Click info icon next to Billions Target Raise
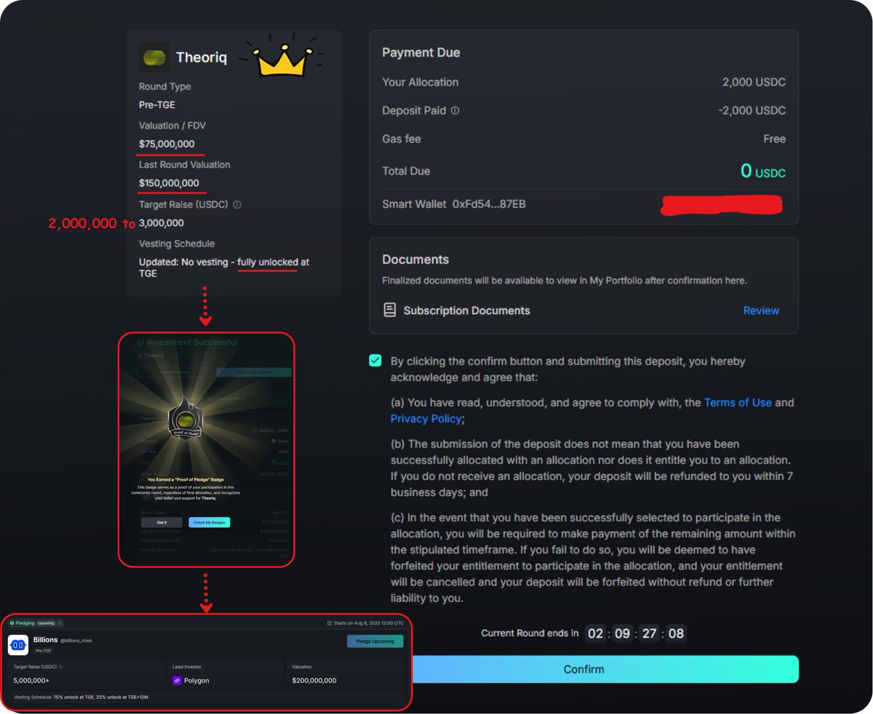873x714 pixels. pyautogui.click(x=60, y=666)
